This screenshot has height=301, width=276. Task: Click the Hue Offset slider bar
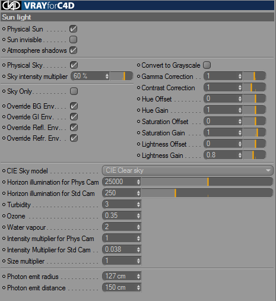point(254,99)
